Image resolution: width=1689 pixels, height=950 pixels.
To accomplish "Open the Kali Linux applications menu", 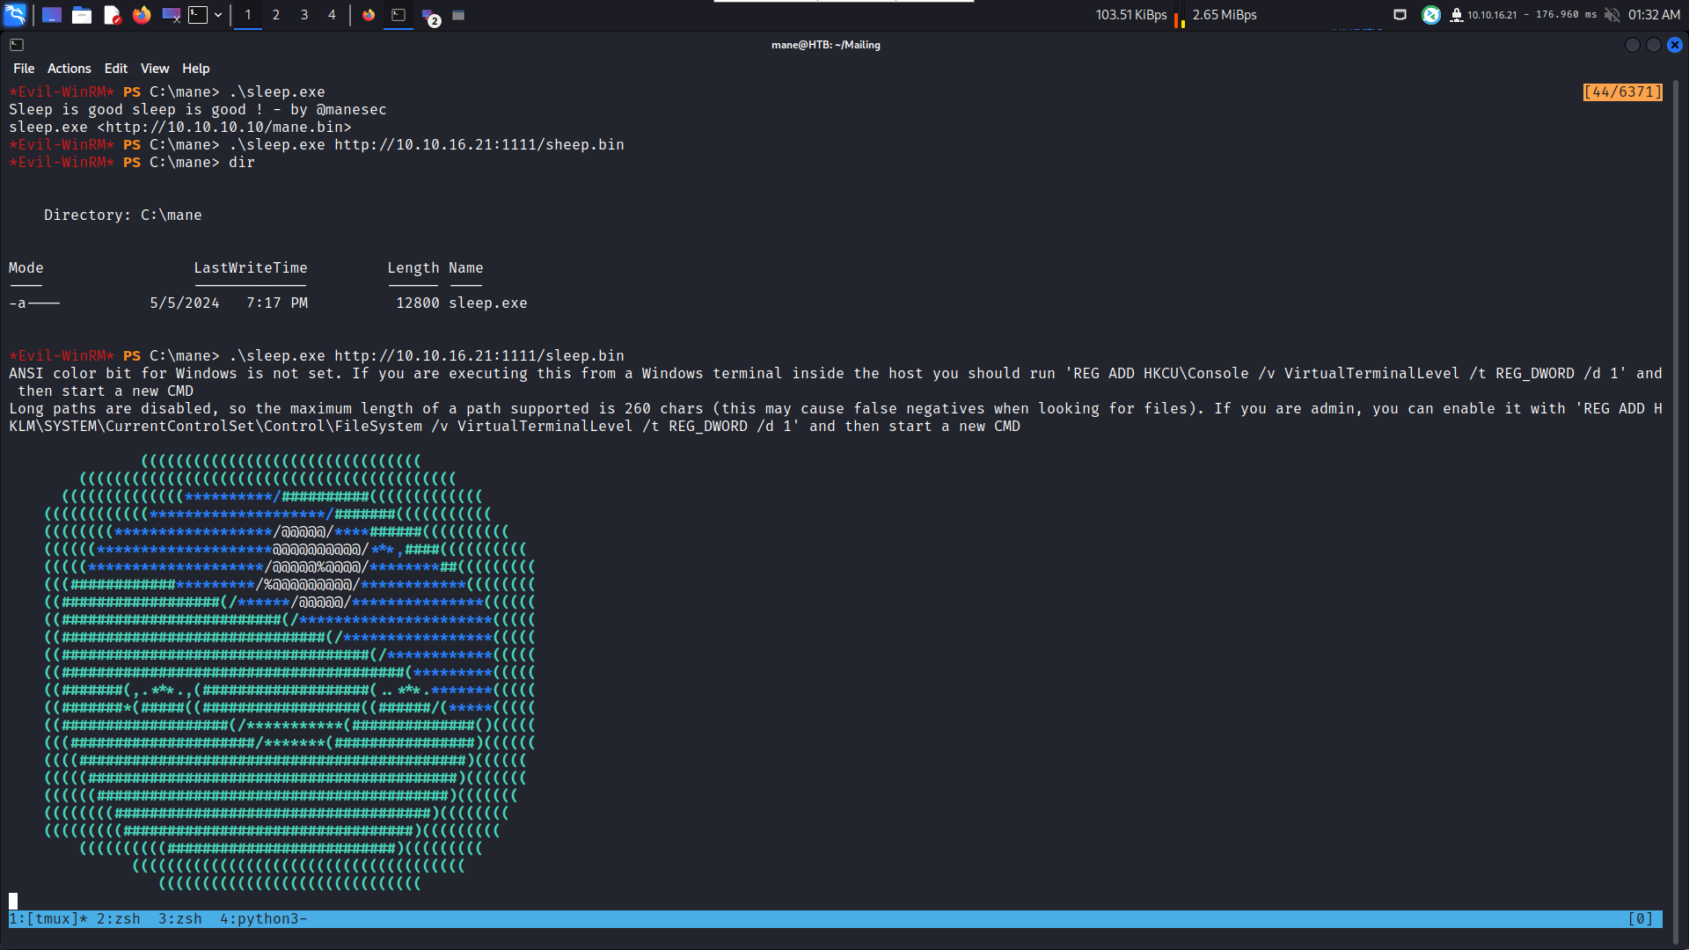I will coord(15,15).
